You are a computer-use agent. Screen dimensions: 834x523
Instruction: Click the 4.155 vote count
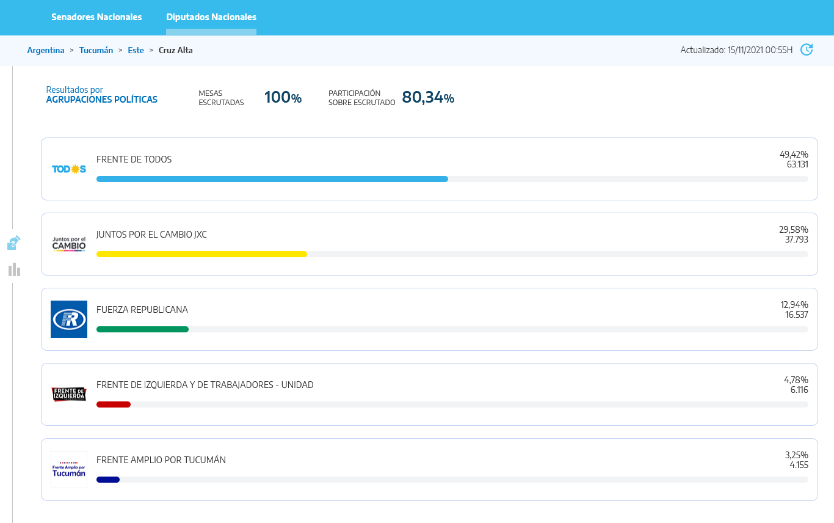(x=799, y=465)
